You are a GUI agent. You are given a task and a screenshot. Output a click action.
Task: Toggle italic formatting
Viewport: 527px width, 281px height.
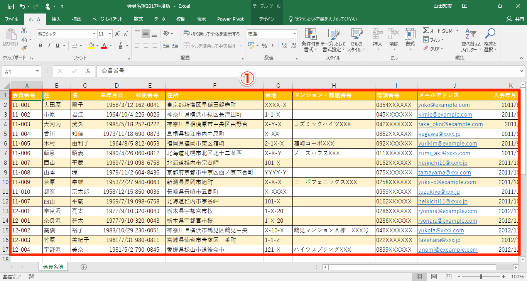(49, 46)
